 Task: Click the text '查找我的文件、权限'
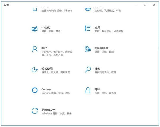point(105,72)
